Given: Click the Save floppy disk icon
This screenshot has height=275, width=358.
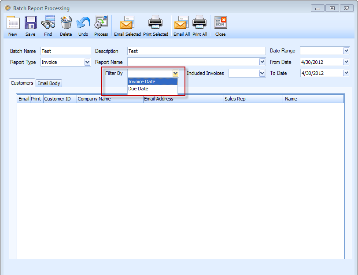Looking at the screenshot, I should coord(30,23).
